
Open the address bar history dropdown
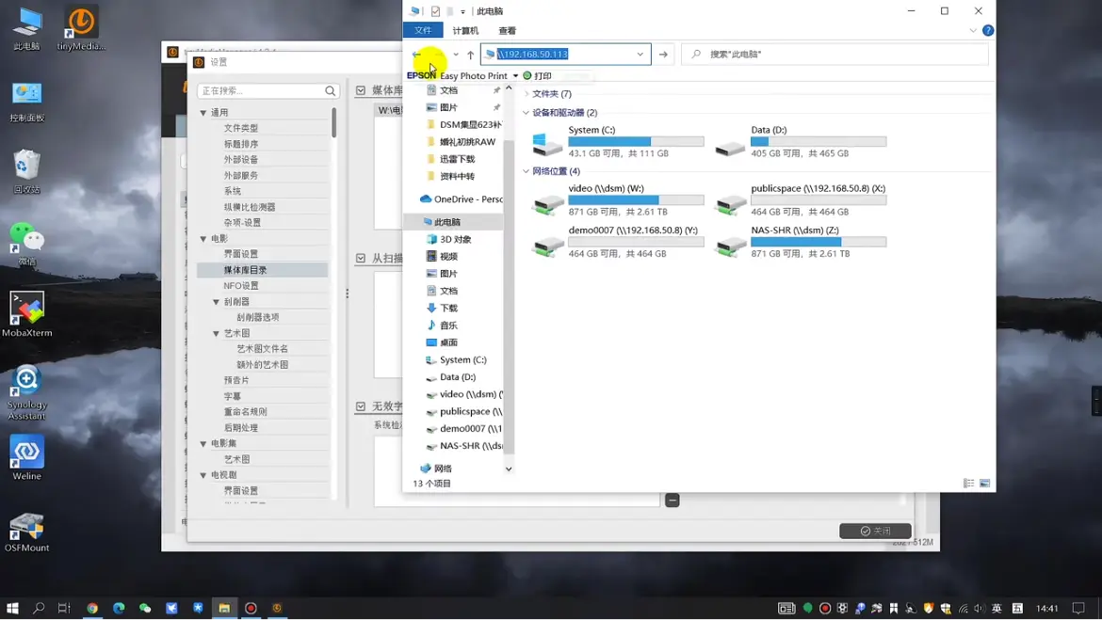coord(640,55)
